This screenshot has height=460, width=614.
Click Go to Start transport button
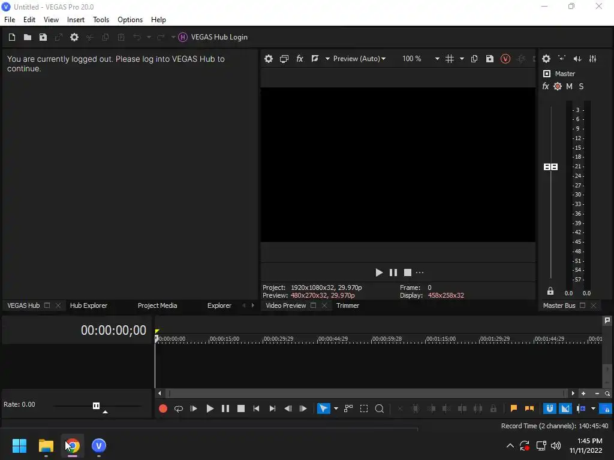[256, 408]
